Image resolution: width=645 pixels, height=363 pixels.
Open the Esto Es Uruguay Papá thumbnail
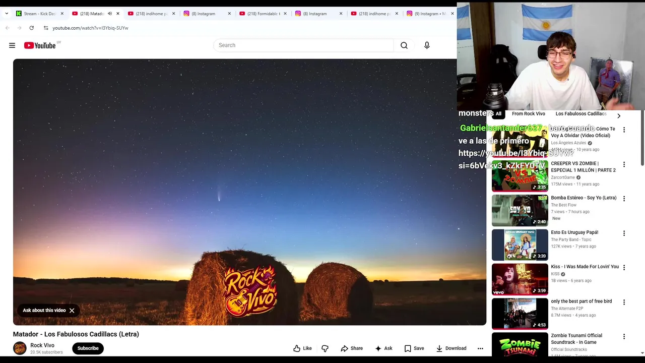520,245
